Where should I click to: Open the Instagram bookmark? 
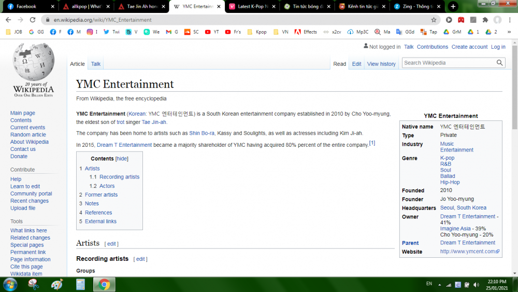[x=92, y=32]
